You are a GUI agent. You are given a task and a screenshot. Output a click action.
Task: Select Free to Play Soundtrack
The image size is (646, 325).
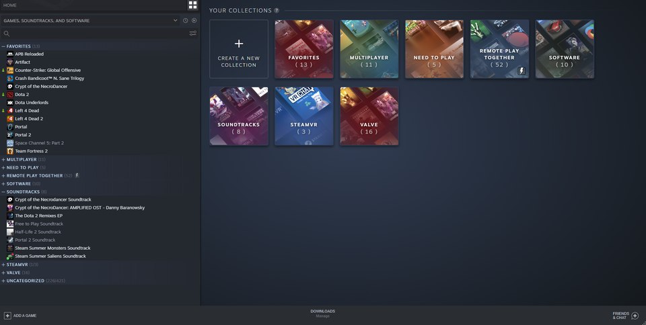(x=39, y=224)
